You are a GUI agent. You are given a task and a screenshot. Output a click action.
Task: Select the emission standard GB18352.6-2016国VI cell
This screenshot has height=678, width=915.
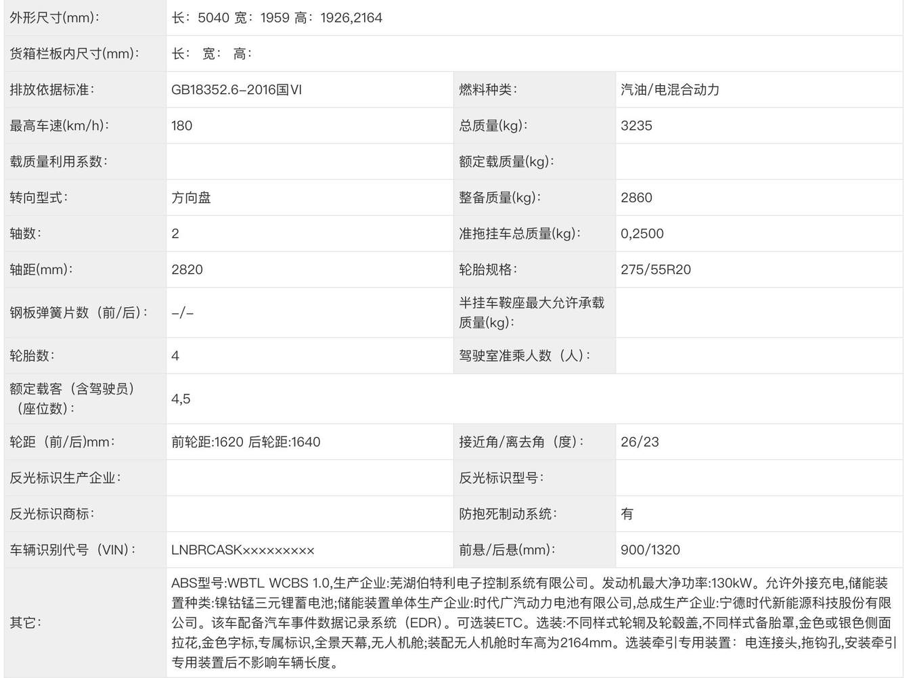[x=236, y=89]
